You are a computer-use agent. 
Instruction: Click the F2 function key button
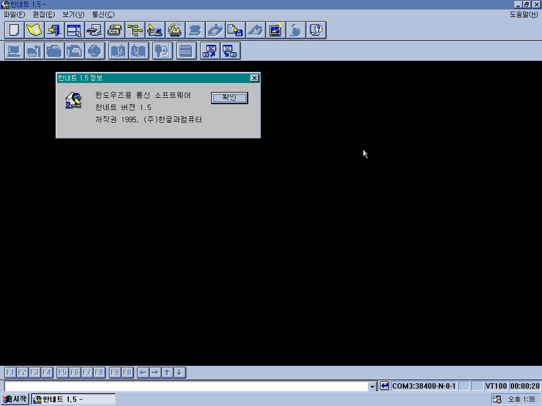(22, 373)
